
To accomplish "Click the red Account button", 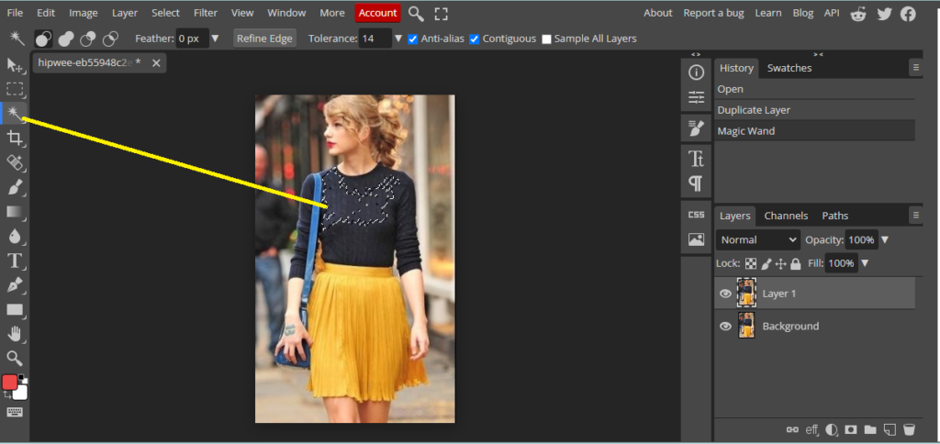I will [377, 13].
